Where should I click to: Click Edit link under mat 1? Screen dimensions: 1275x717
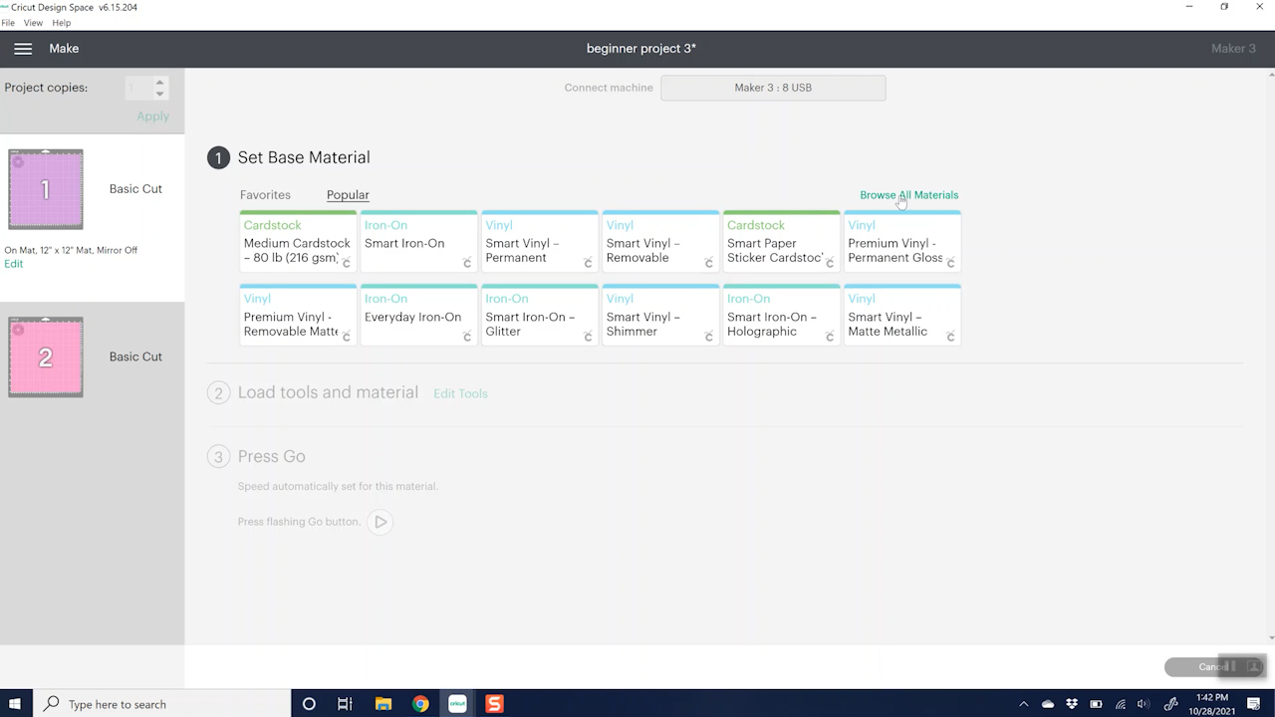click(13, 264)
